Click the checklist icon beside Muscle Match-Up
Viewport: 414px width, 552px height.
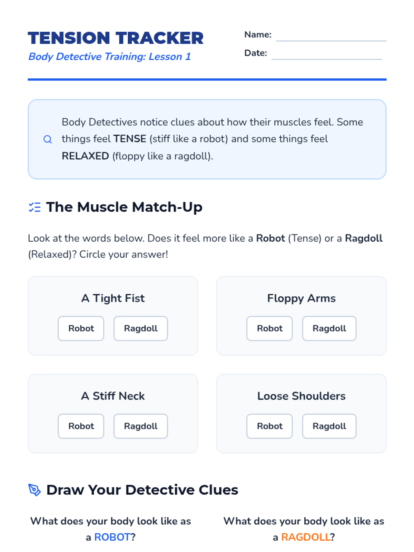(34, 207)
